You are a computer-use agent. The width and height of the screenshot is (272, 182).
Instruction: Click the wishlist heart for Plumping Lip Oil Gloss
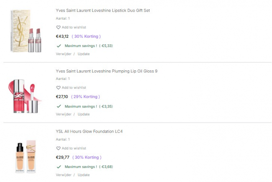pos(58,88)
